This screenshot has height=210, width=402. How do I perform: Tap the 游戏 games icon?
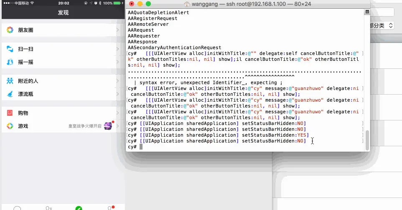pyautogui.click(x=10, y=126)
